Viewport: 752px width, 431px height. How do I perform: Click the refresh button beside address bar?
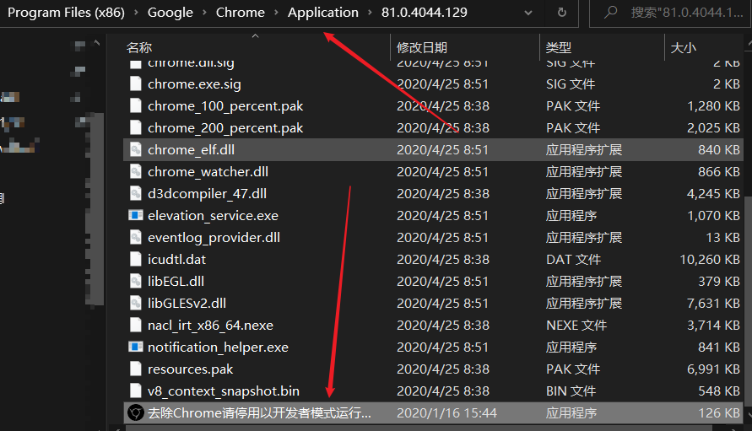pos(562,13)
